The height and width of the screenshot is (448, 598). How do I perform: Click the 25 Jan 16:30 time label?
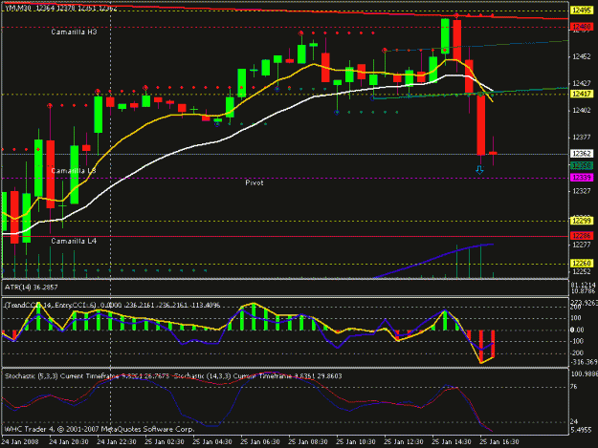(499, 442)
